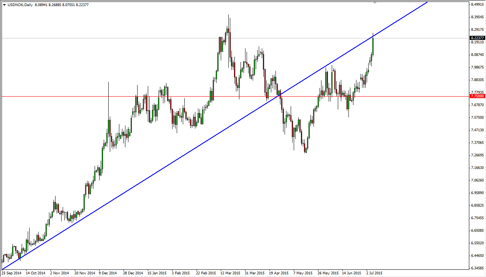Click the 8.49915 price scale label
The height and width of the screenshot is (277, 486).
(x=477, y=4)
